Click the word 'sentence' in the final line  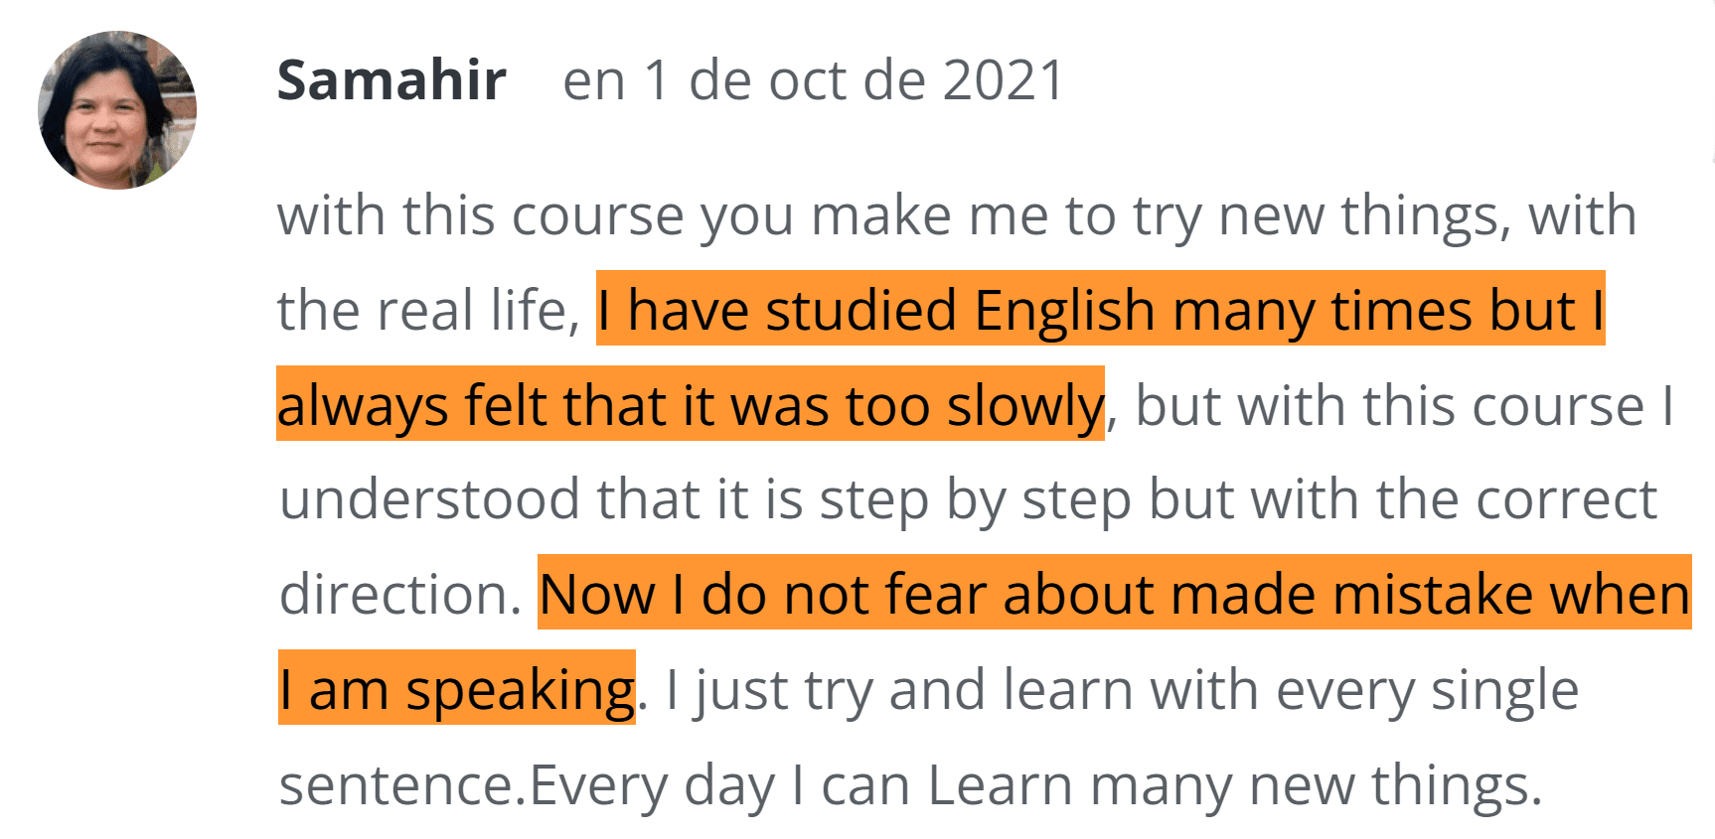396,784
